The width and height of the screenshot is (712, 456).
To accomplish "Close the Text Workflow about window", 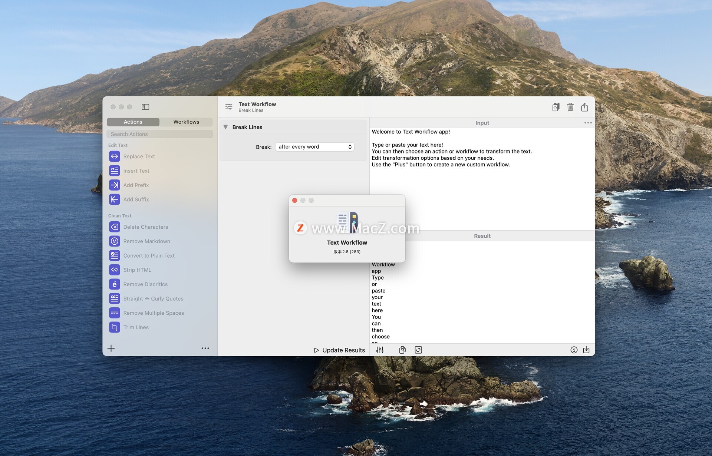I will (295, 201).
